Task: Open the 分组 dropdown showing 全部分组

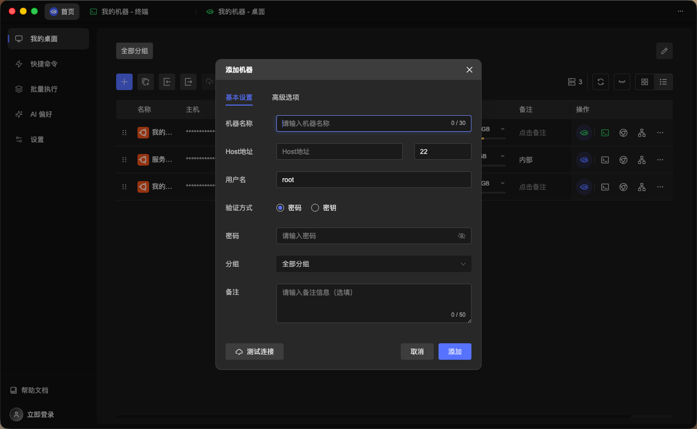Action: (374, 264)
